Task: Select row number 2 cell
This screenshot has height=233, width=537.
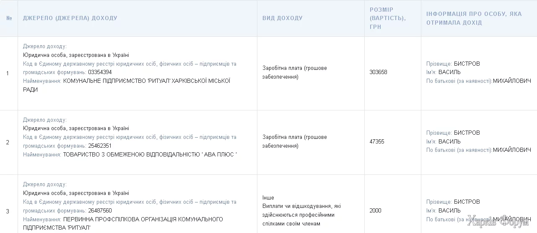Action: point(8,142)
